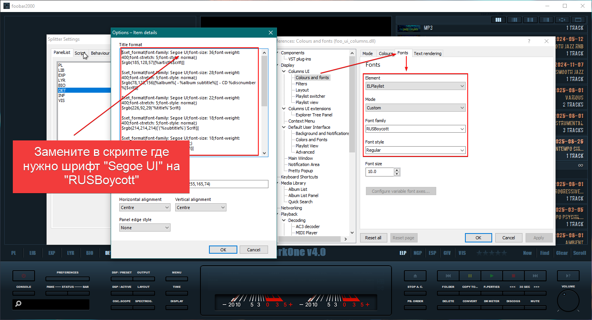Collapse the Columns UI tree node

point(284,71)
